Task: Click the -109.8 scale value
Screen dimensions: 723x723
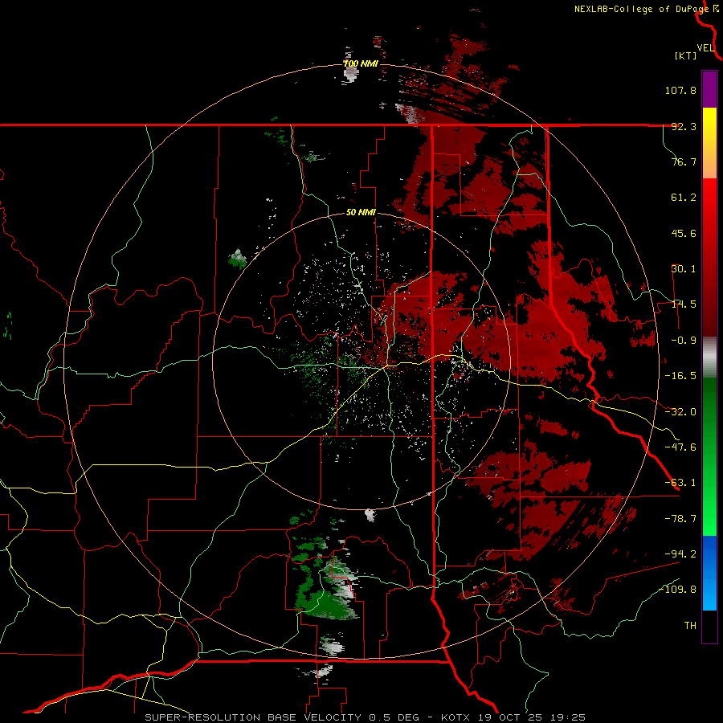Action: [x=678, y=590]
